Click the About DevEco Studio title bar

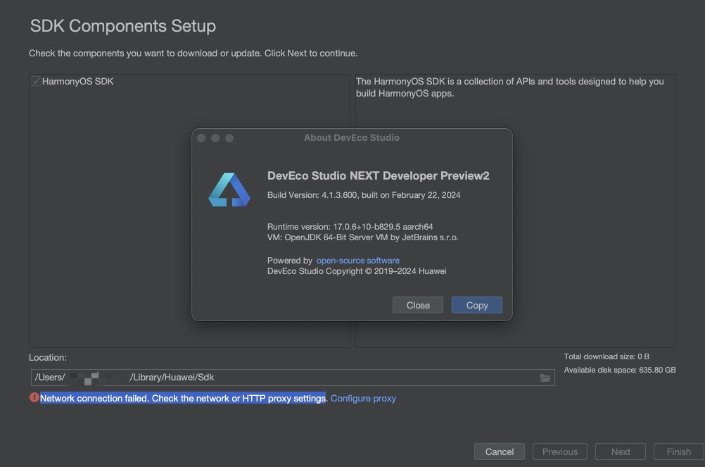(352, 137)
